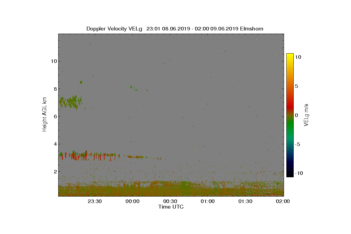Screen dimensions: 351x234
Task: Click the red section of the colorbar
Action: 290,107
